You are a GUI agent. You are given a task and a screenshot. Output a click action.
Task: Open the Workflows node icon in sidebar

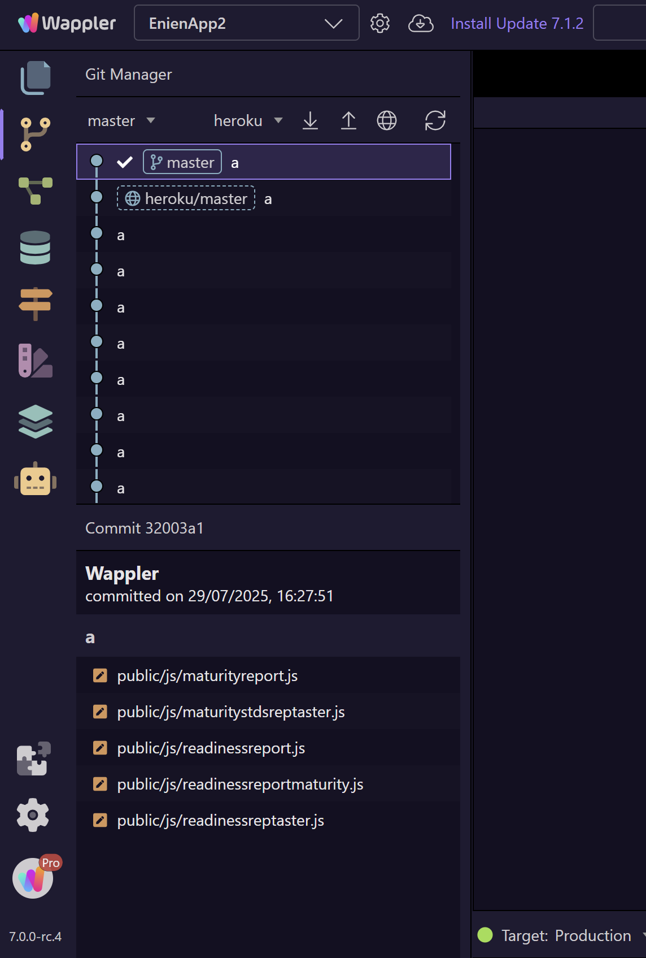(x=35, y=190)
